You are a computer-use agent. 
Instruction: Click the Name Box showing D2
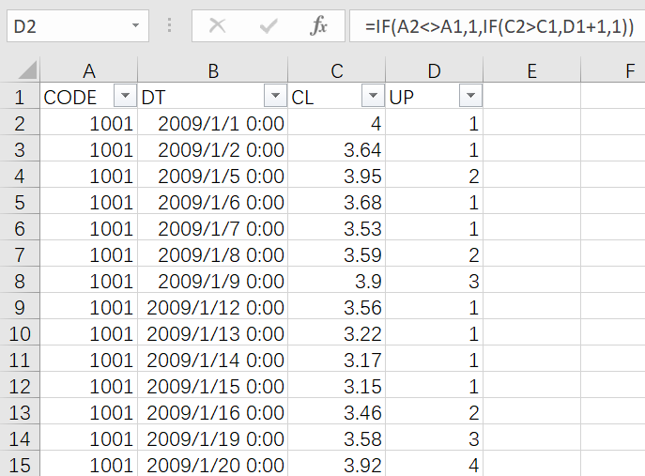66,26
